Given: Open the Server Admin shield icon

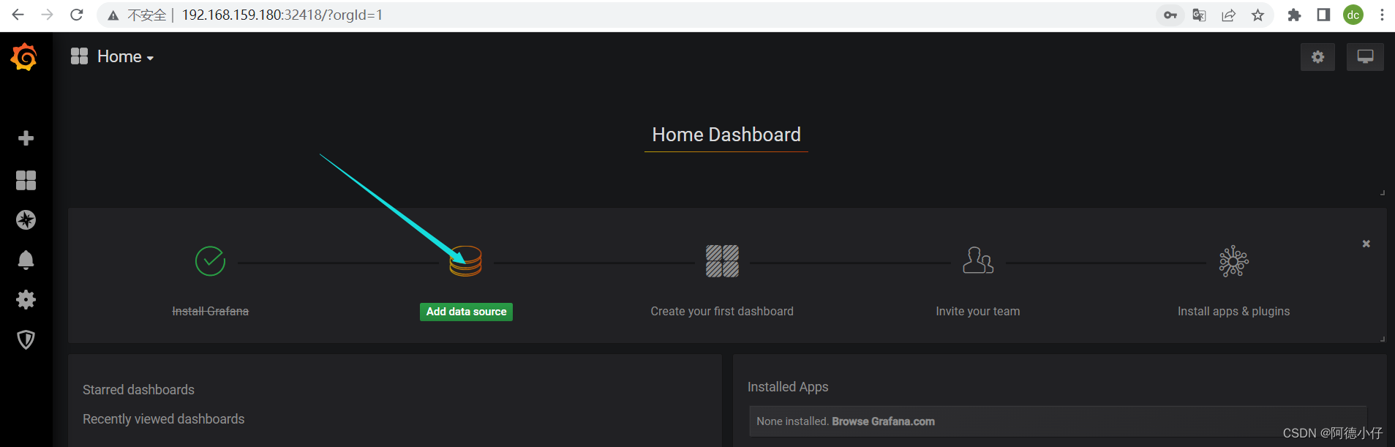Looking at the screenshot, I should 26,339.
